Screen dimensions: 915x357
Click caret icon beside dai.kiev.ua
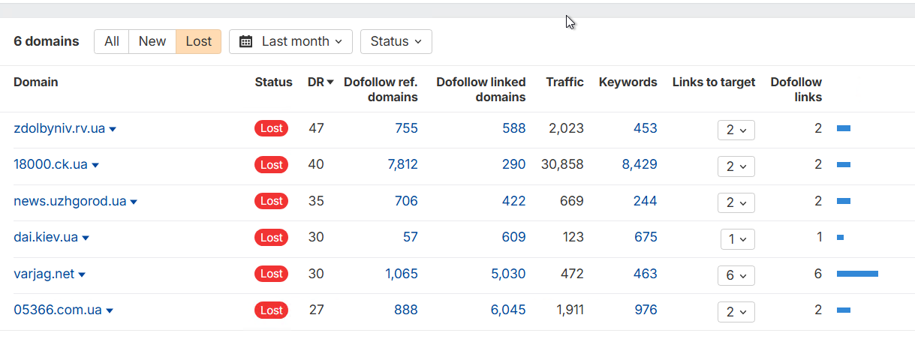86,238
